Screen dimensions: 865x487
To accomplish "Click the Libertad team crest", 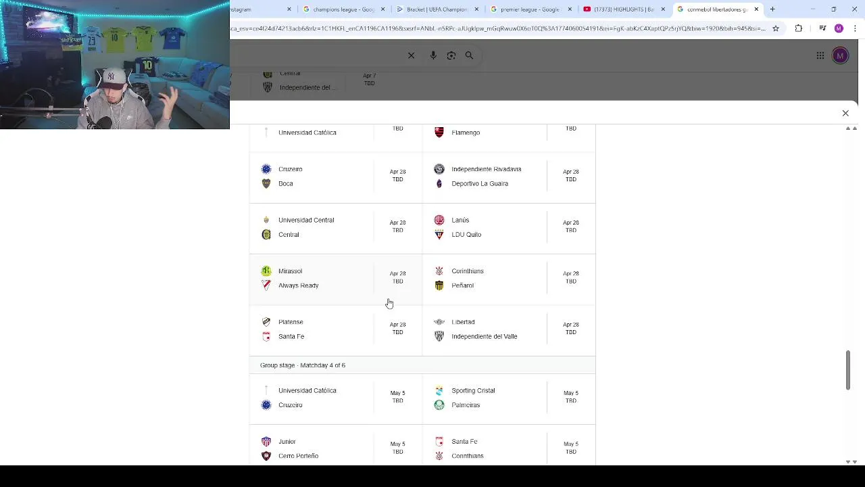I will pyautogui.click(x=439, y=322).
